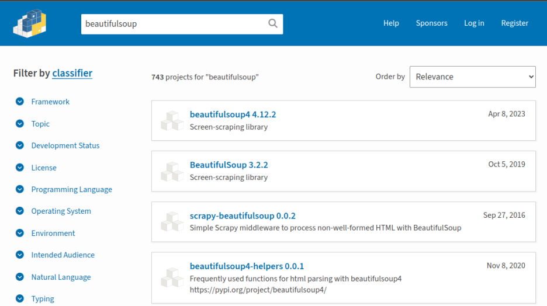Go to Log in
This screenshot has width=547, height=306.
pos(474,23)
